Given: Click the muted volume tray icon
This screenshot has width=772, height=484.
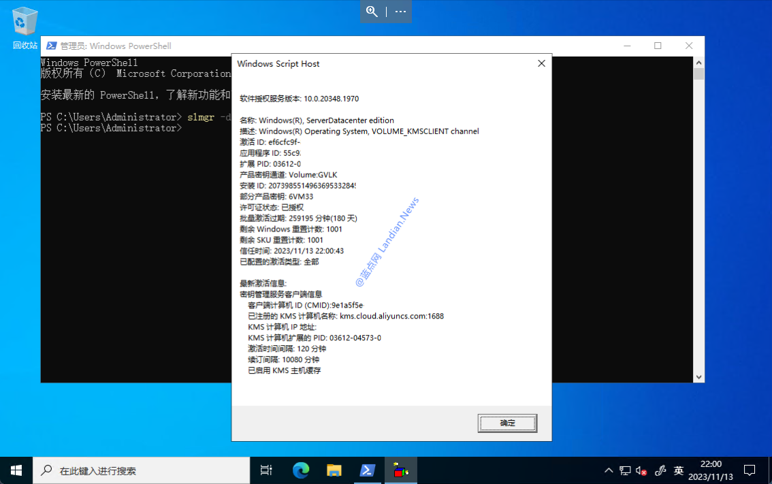Looking at the screenshot, I should tap(641, 470).
